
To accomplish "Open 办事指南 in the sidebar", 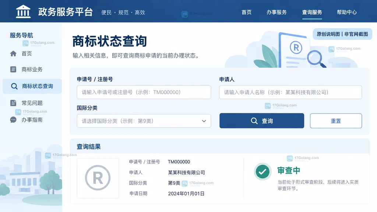I will pyautogui.click(x=32, y=120).
